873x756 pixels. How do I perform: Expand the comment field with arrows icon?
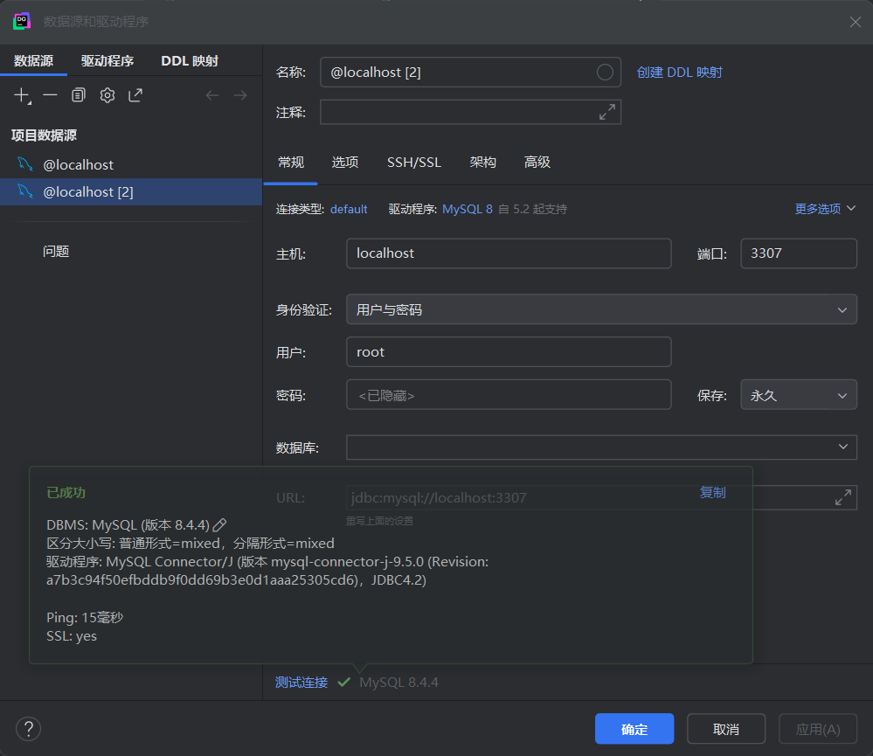607,112
